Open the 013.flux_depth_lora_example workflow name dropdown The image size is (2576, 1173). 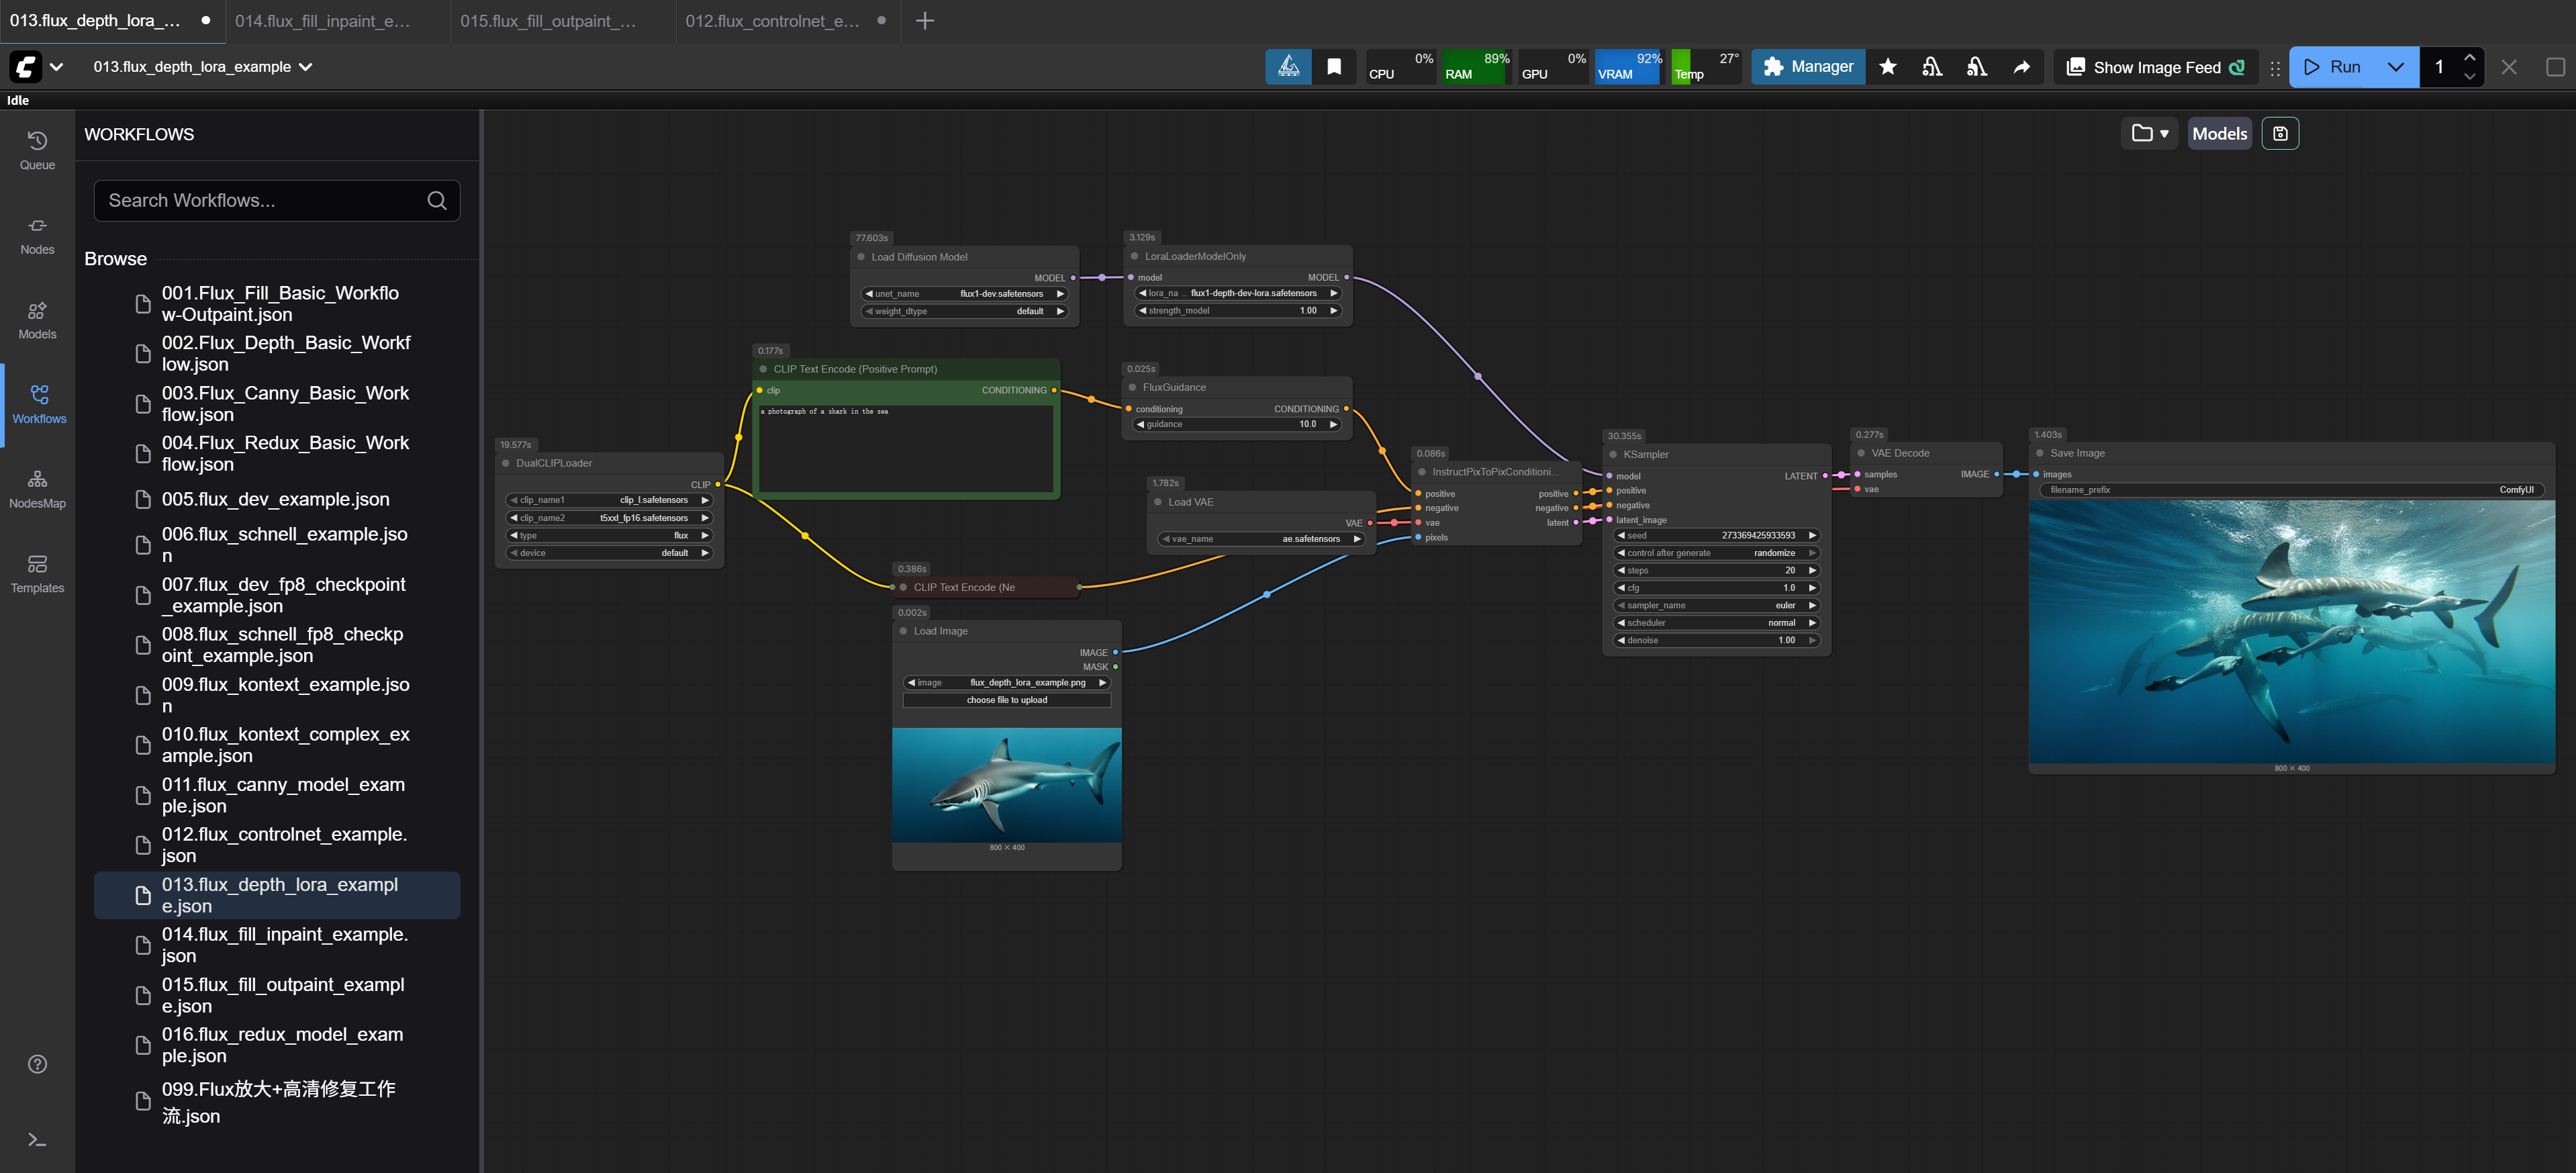(305, 67)
